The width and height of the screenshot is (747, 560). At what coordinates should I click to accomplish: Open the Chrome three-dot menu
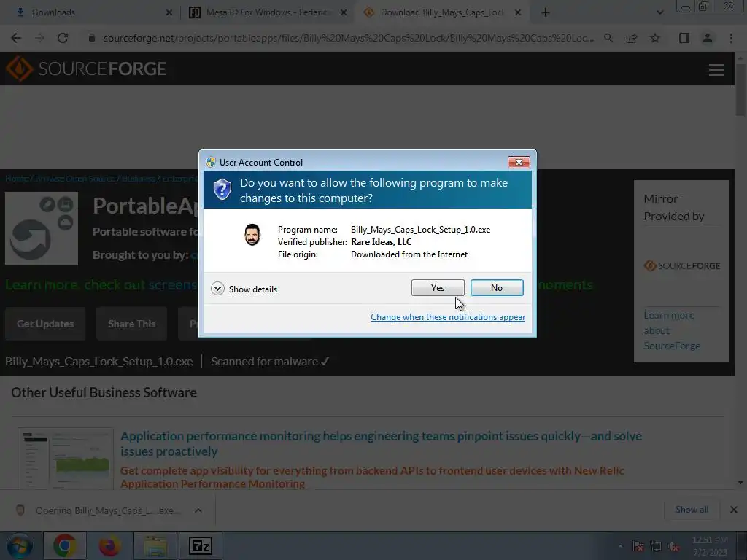click(x=731, y=38)
